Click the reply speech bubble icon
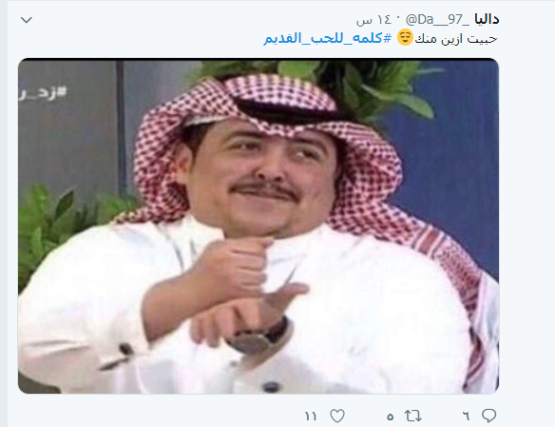The height and width of the screenshot is (427, 555). [488, 416]
